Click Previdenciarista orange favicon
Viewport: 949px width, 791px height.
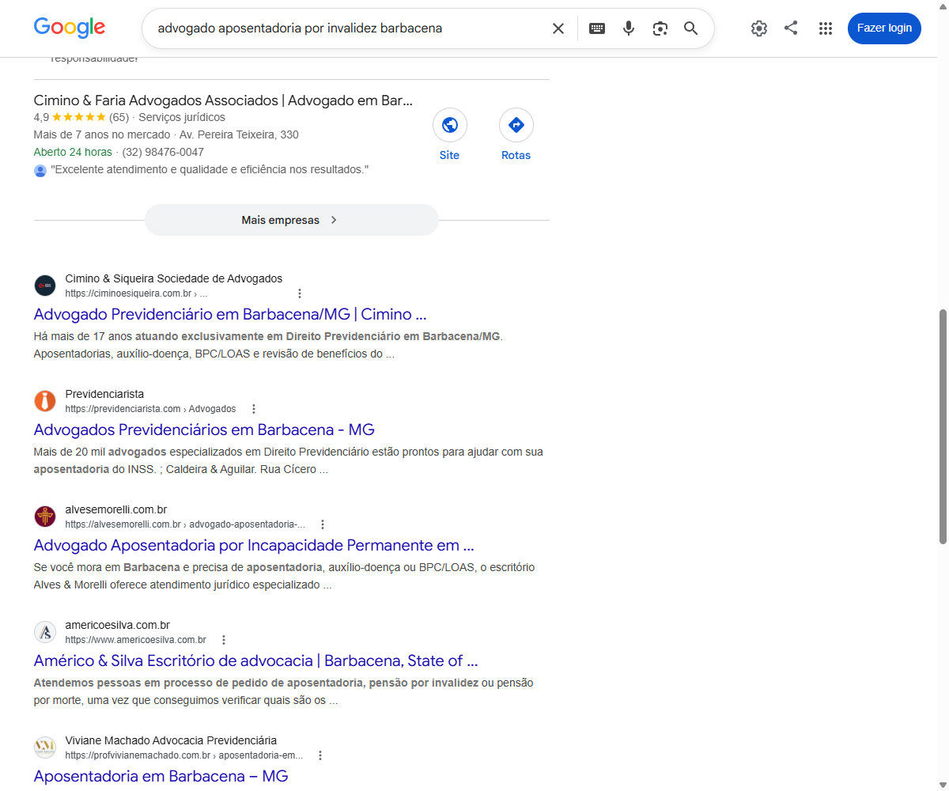(45, 401)
